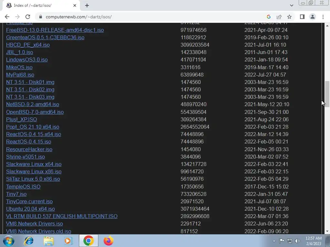Screen dimensions: 330x247
Task: Open the Chrome side panel
Action: tap(302, 17)
